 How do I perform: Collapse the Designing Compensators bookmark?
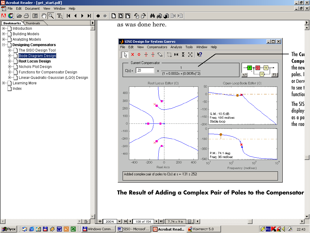tap(4, 45)
